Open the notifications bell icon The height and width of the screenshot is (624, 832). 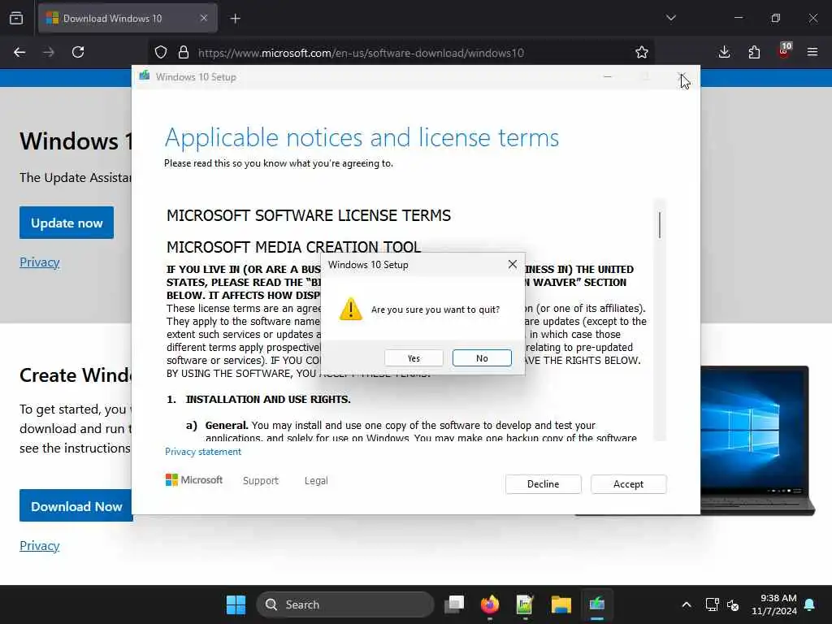pos(810,604)
